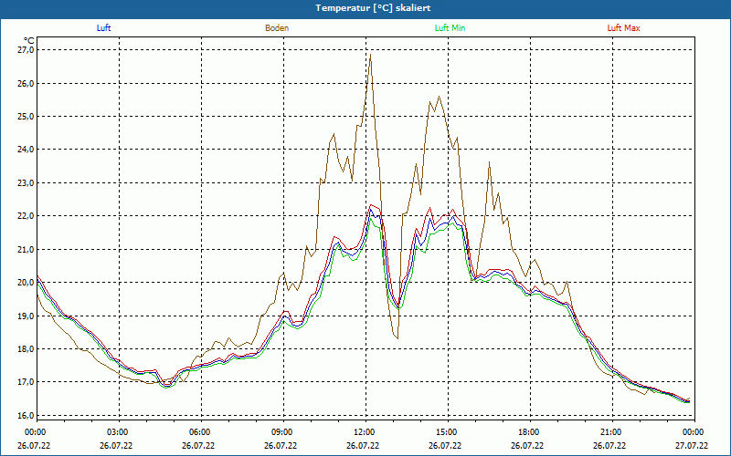Click the 23,0 y-axis label

(26, 183)
